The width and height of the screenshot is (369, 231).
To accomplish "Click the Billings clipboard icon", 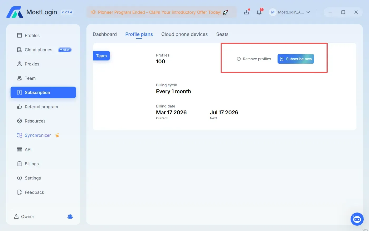I will click(20, 164).
